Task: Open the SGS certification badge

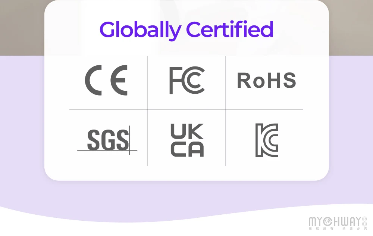Action: [x=107, y=140]
